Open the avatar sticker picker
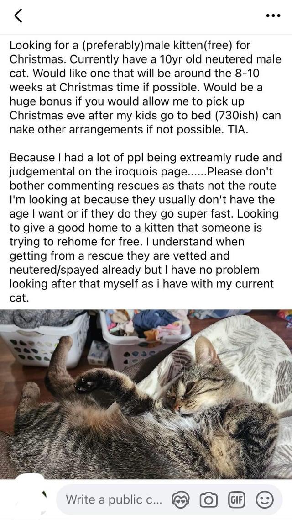Screen dimensions: 292x520 pos(180,499)
